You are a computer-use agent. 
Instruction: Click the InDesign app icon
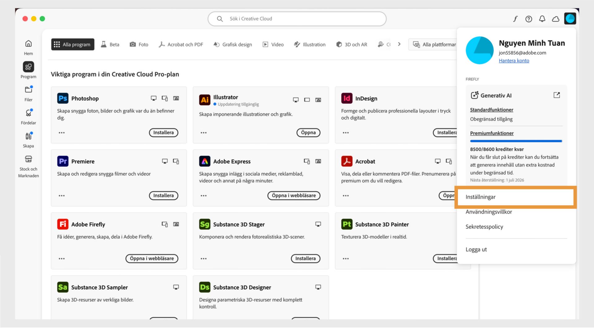click(x=347, y=98)
